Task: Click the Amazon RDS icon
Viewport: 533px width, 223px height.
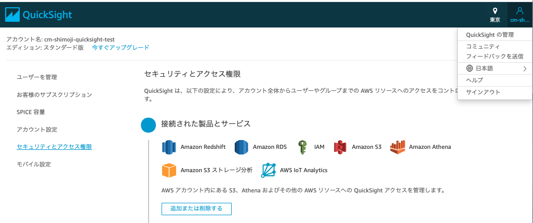Action: pyautogui.click(x=242, y=147)
